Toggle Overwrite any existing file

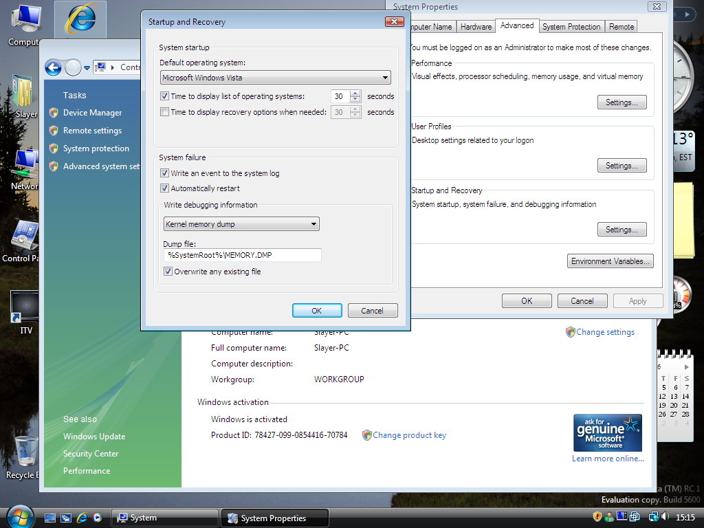[168, 271]
